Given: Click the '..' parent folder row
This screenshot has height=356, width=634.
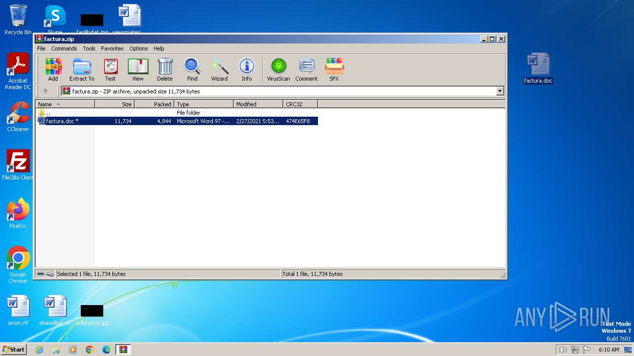Looking at the screenshot, I should 177,113.
